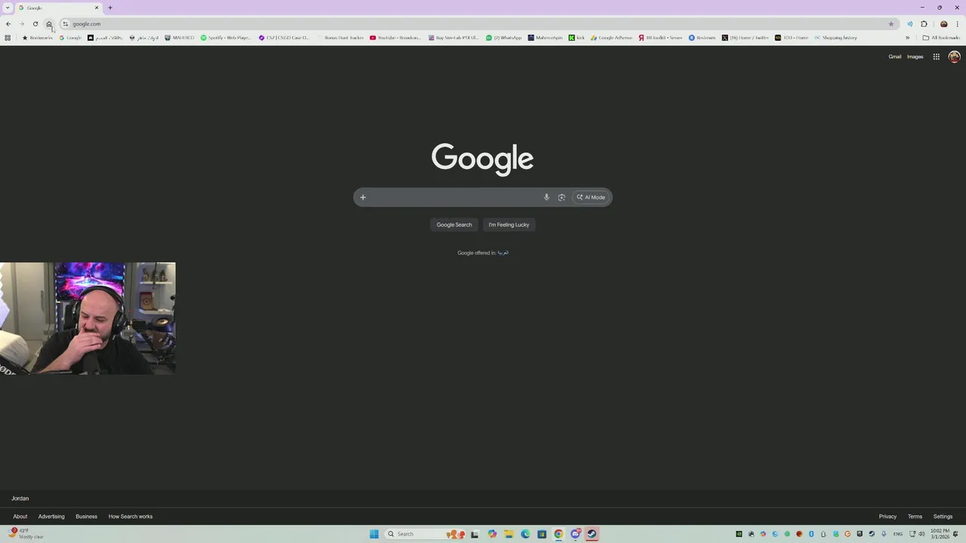
Task: Open the All Bookmarks folder
Action: click(940, 38)
